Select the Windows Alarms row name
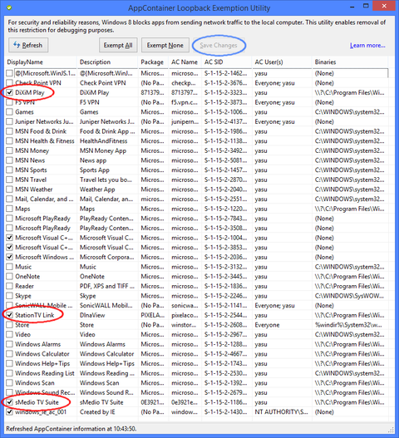 pos(37,344)
